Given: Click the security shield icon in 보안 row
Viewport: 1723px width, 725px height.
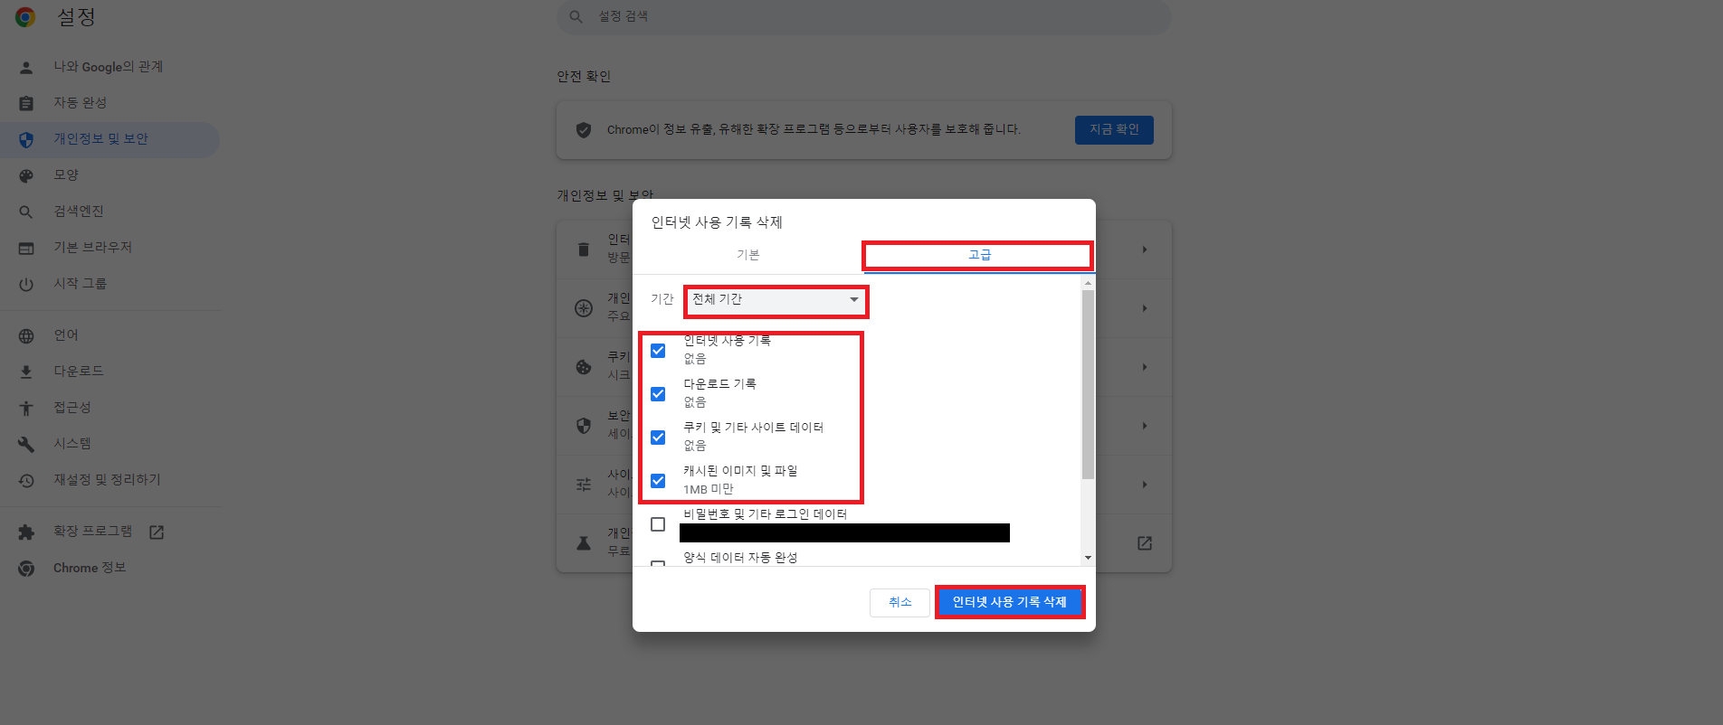Looking at the screenshot, I should point(584,426).
